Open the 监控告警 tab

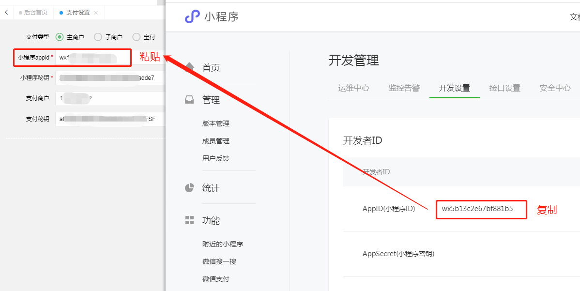point(404,88)
